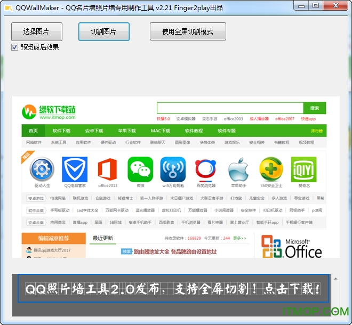Click the office2013 icon
Image resolution: width=352 pixels, height=325 pixels.
pos(108,169)
